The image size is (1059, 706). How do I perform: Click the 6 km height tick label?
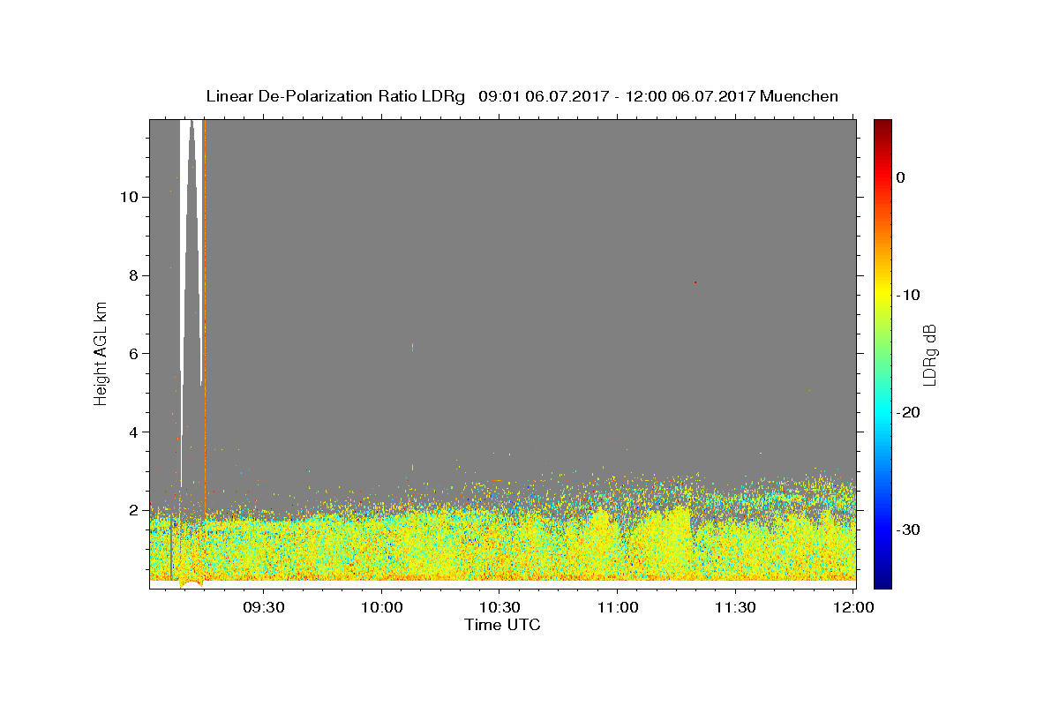tap(131, 354)
